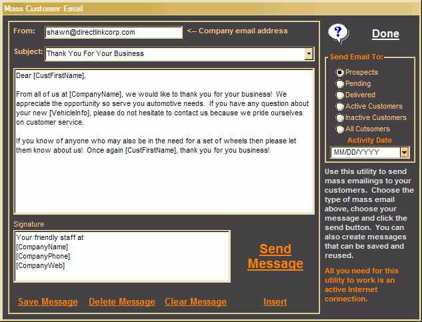
Task: Open the Activity Date dropdown arrow
Action: click(x=404, y=153)
